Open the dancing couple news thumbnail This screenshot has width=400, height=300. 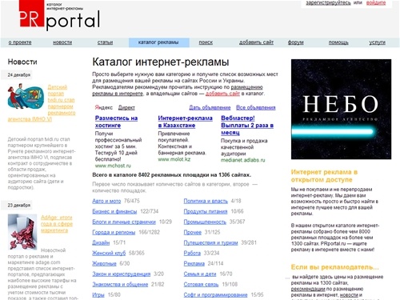[26, 96]
